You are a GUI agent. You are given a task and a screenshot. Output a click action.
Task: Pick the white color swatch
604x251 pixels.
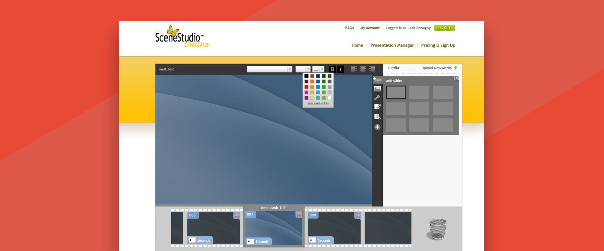329,98
